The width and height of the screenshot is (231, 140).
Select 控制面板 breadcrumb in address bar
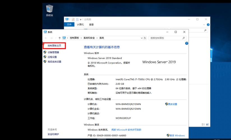pos(74,38)
